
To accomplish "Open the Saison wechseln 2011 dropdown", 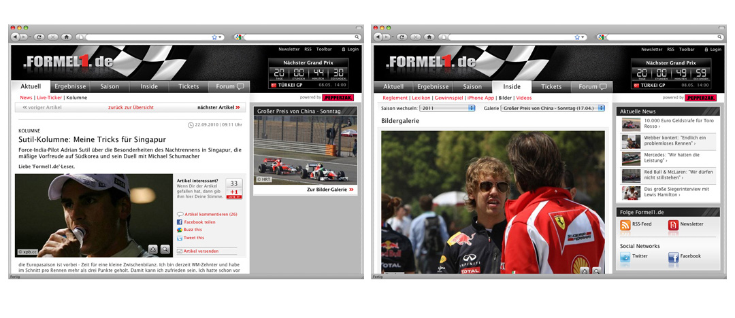I will (x=447, y=108).
